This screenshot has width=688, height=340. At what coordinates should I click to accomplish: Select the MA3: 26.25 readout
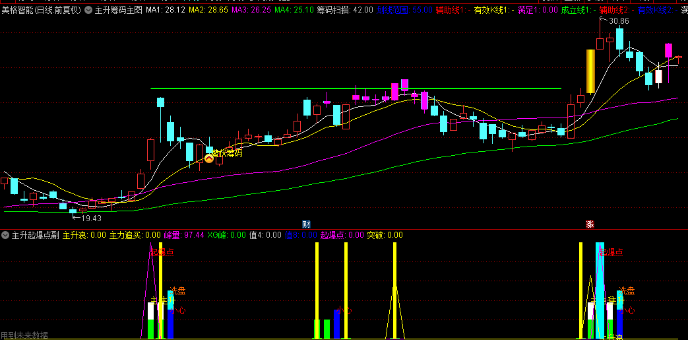[251, 10]
